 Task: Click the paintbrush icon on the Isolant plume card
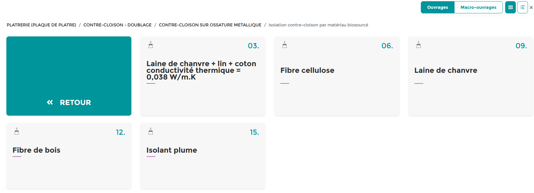pyautogui.click(x=150, y=131)
